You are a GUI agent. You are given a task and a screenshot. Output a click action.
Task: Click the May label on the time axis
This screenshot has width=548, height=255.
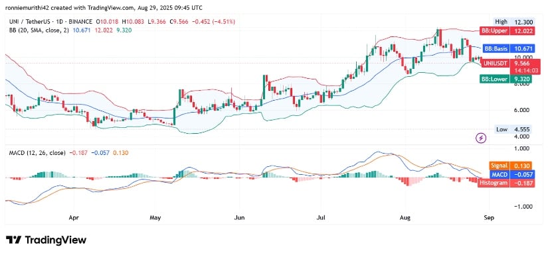(155, 218)
